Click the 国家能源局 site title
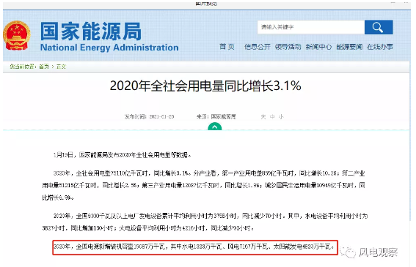Screen dimensions: 416x267 coord(91,31)
